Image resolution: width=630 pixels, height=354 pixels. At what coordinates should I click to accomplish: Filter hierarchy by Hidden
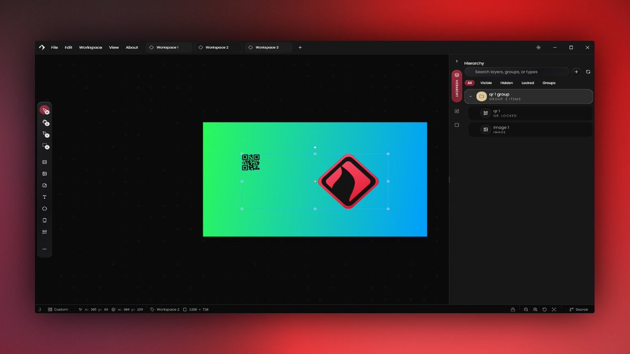coord(507,83)
